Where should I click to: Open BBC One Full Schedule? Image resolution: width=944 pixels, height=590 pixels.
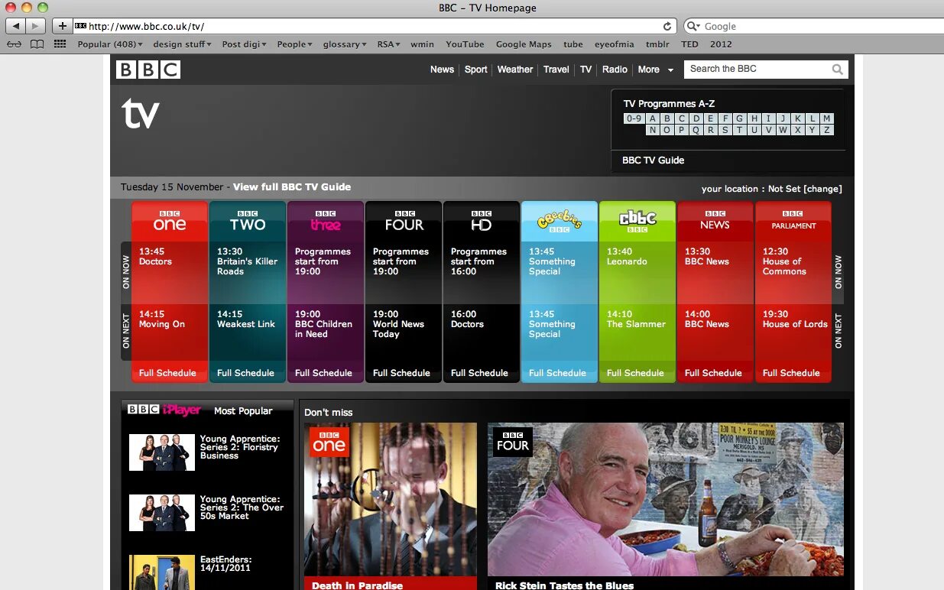[167, 373]
